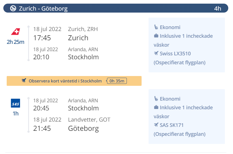Click the airplane icon next to SAS SK171
The width and height of the screenshot is (233, 154).
(x=156, y=125)
